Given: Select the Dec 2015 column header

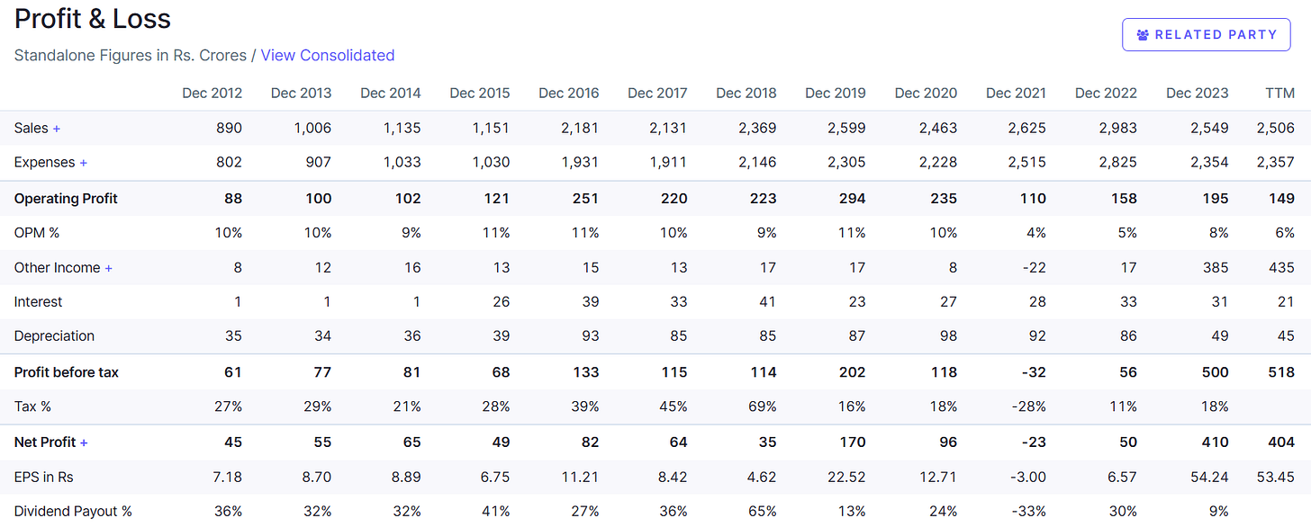Looking at the screenshot, I should tap(479, 93).
